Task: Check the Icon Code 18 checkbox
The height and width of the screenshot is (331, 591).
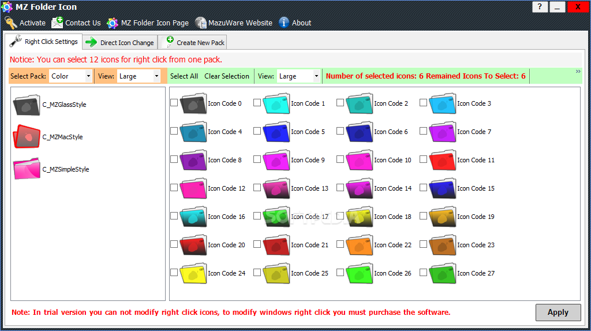Action: pos(340,216)
